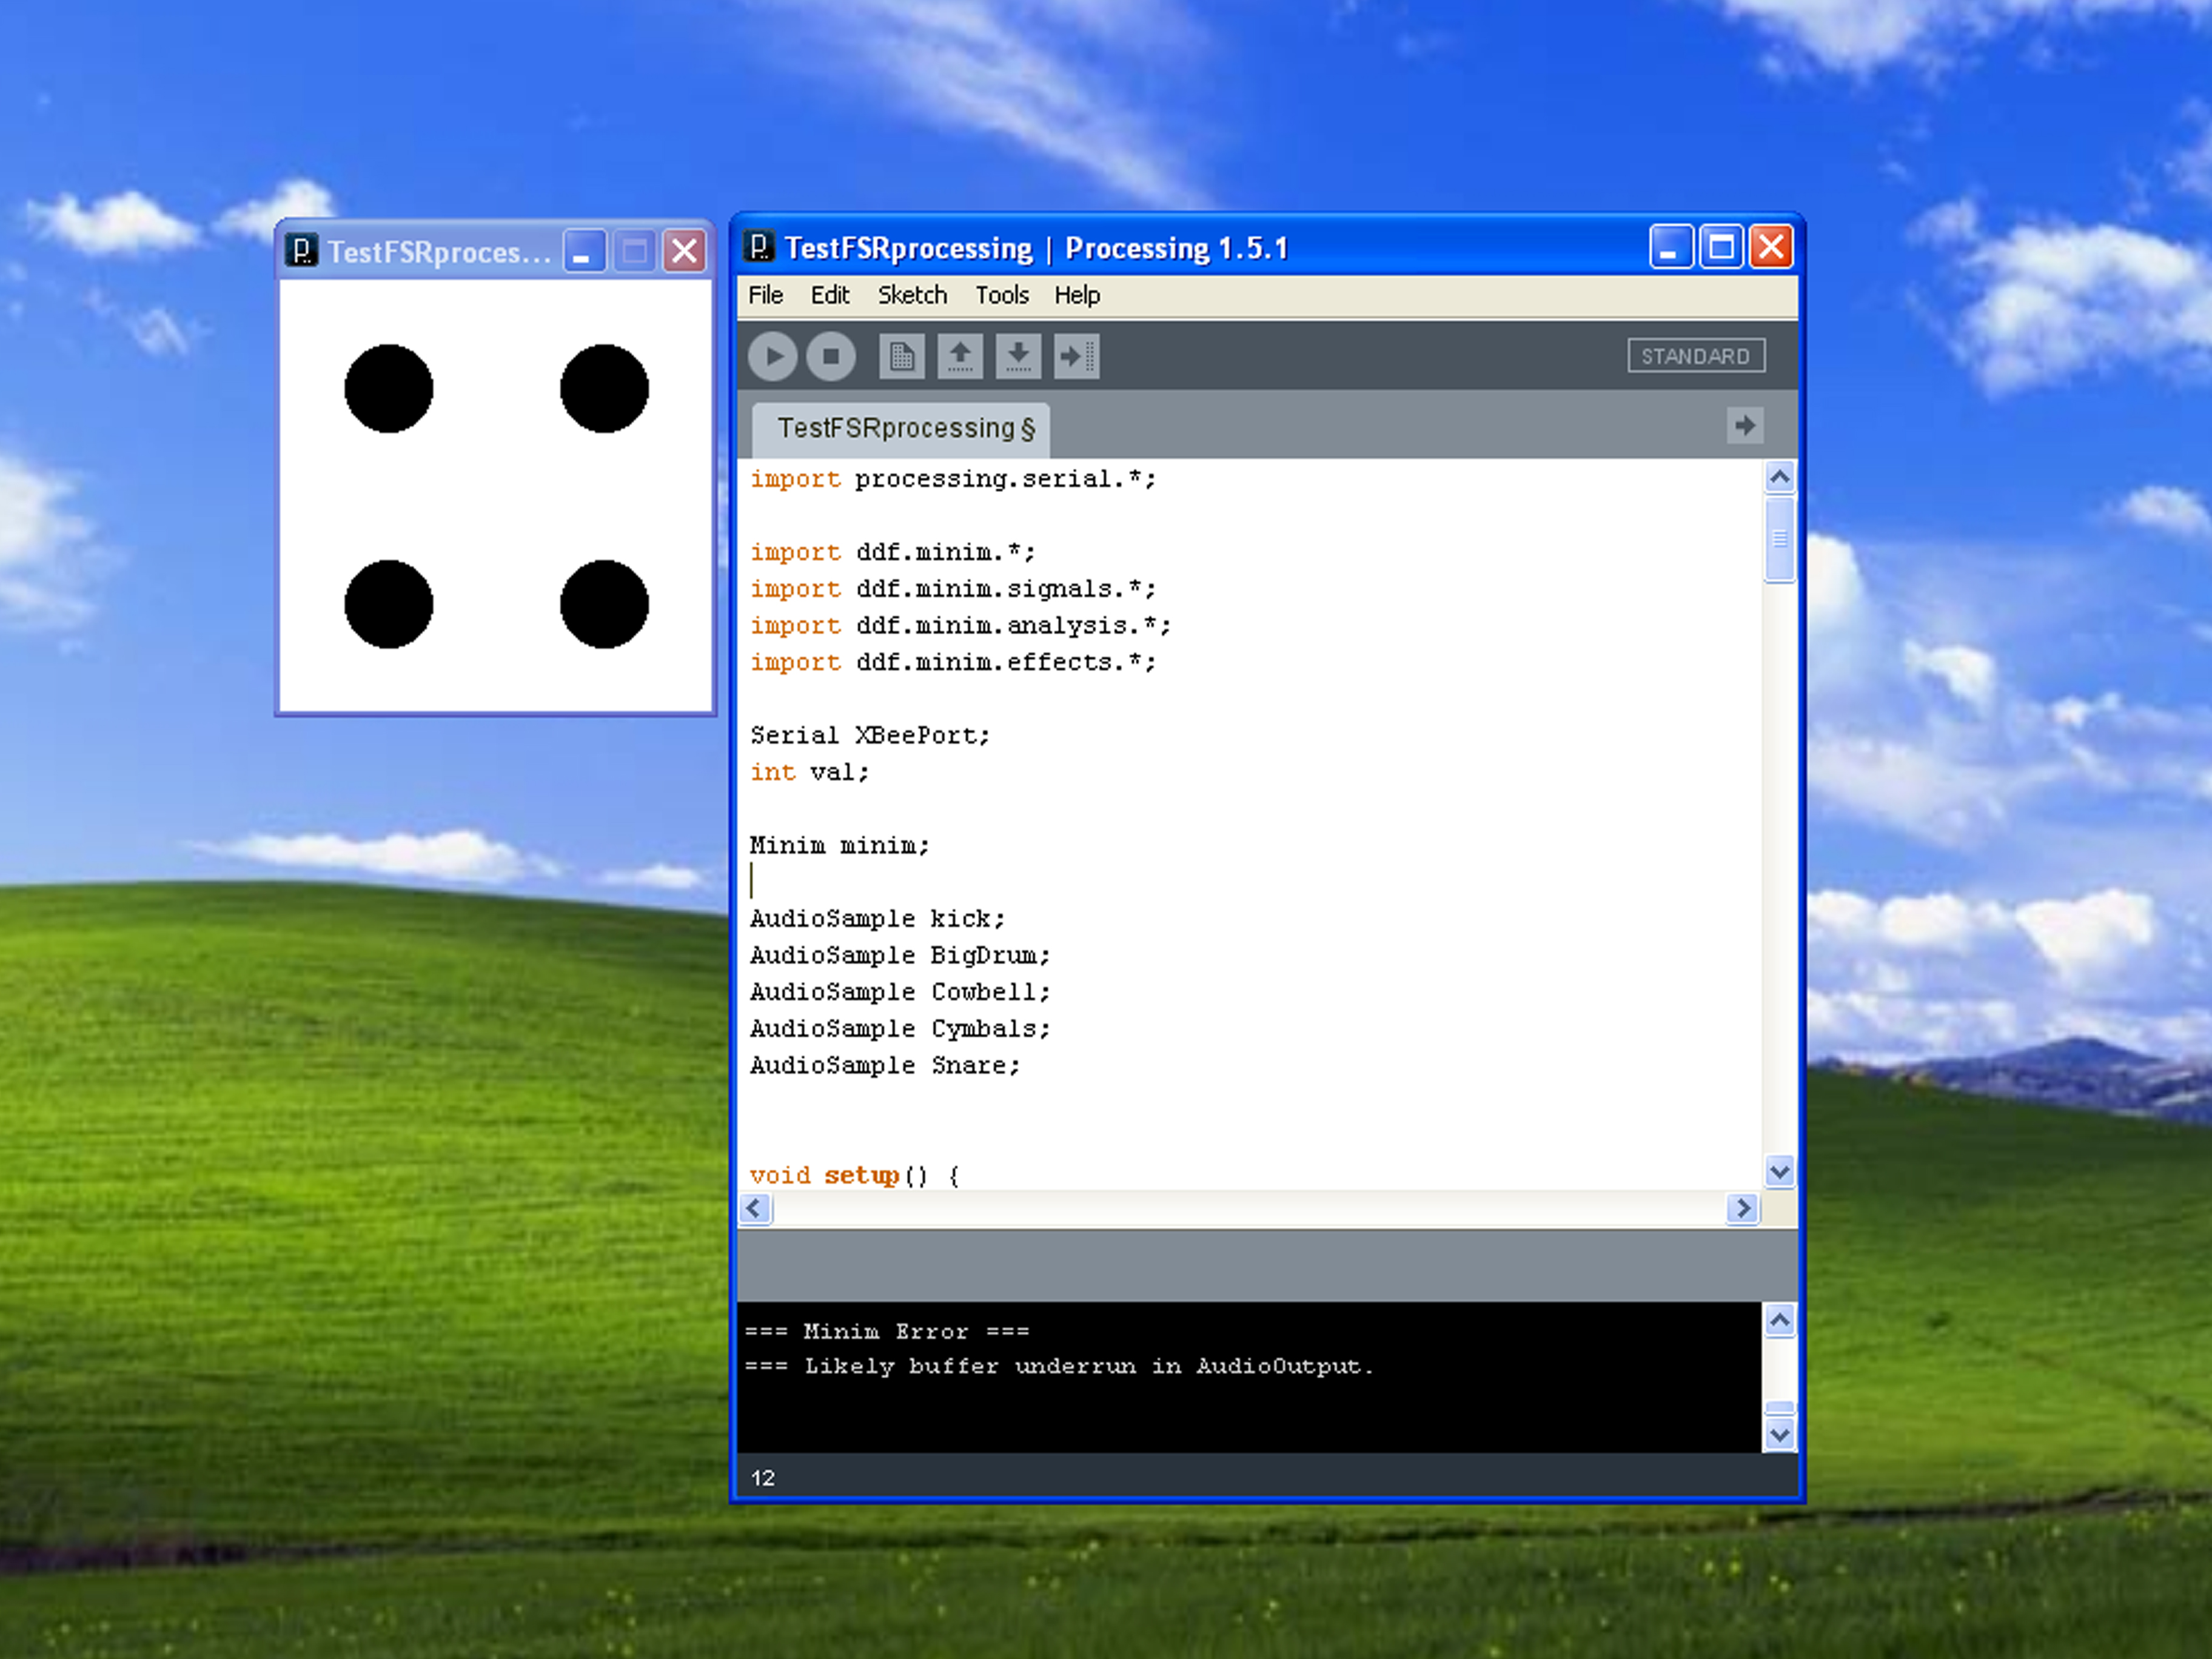This screenshot has width=2212, height=1659.
Task: Open the Sketch menu
Action: coord(912,295)
